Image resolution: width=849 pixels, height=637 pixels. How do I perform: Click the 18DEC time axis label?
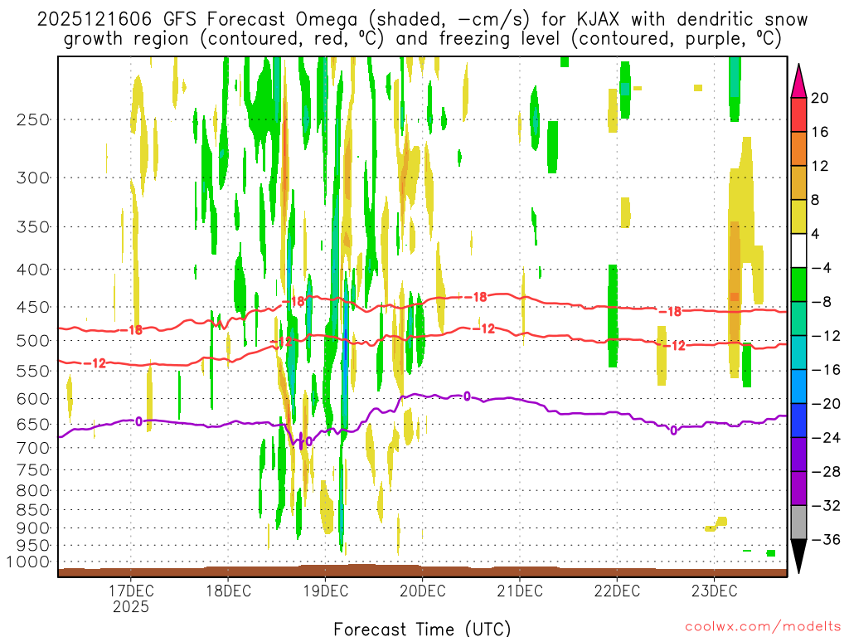click(x=228, y=591)
